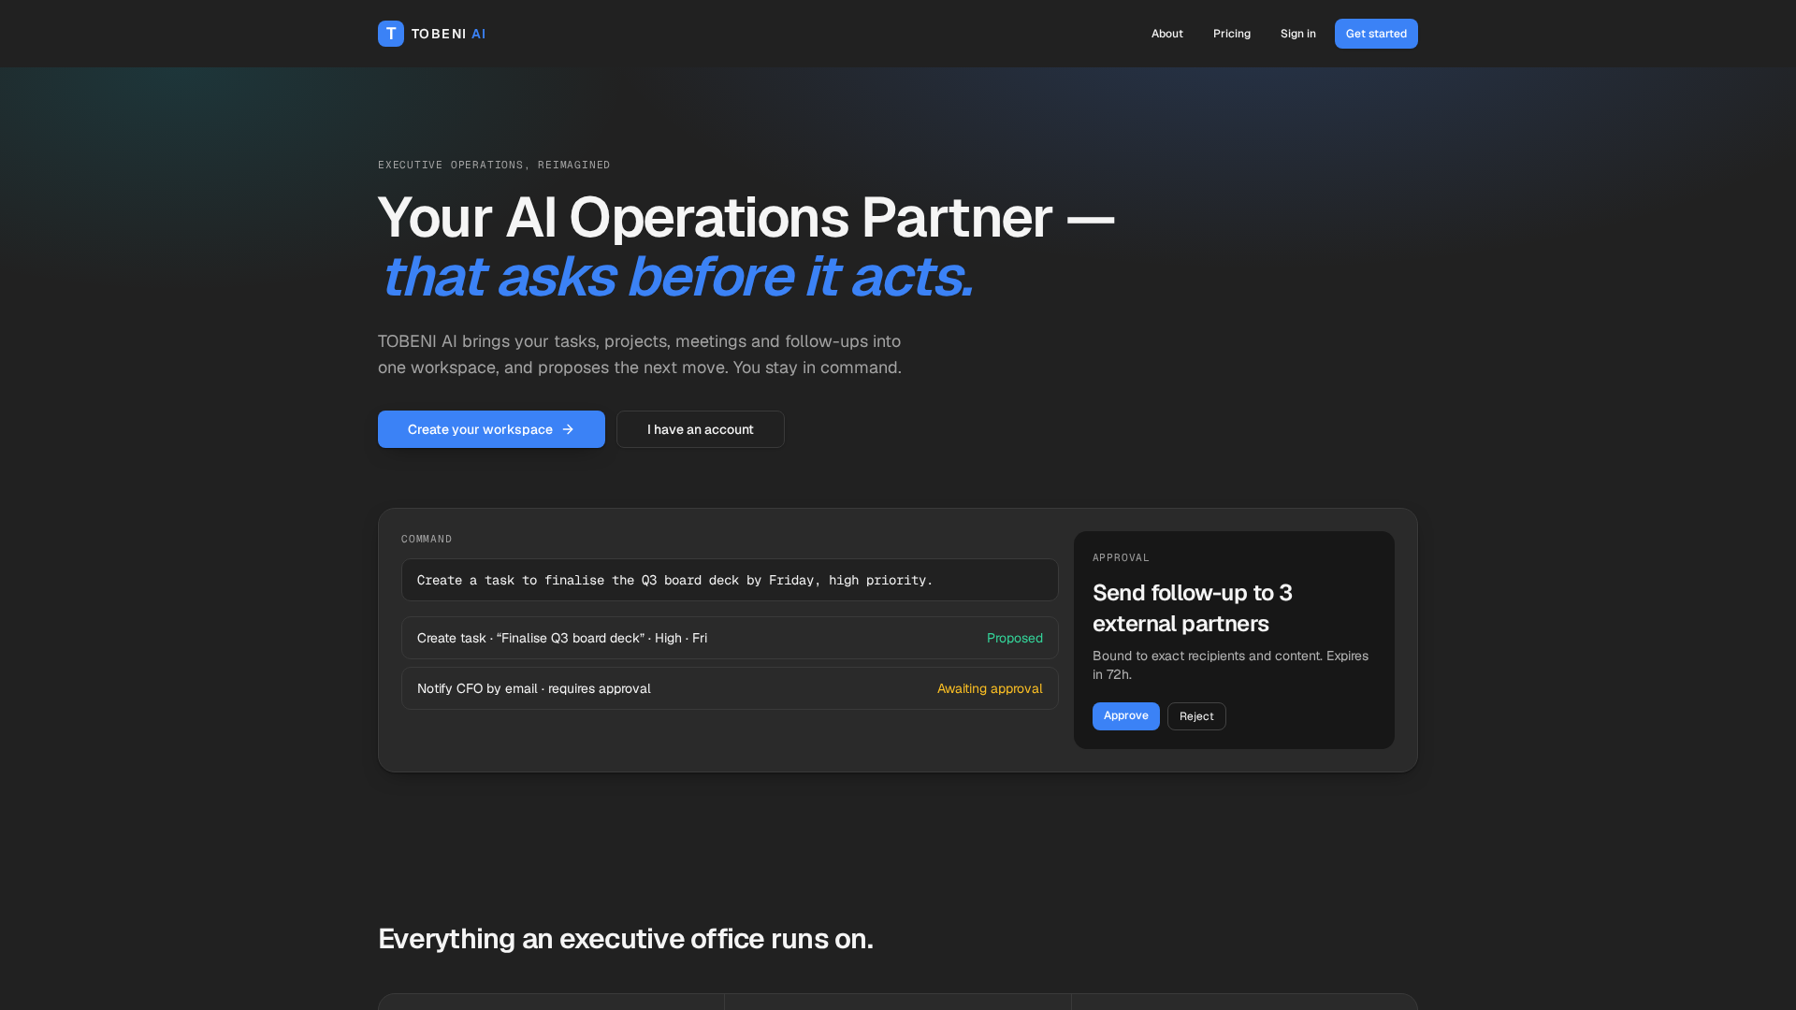Screen dimensions: 1796x1010
Task: Reject the follow-up approval request
Action: coord(1196,716)
